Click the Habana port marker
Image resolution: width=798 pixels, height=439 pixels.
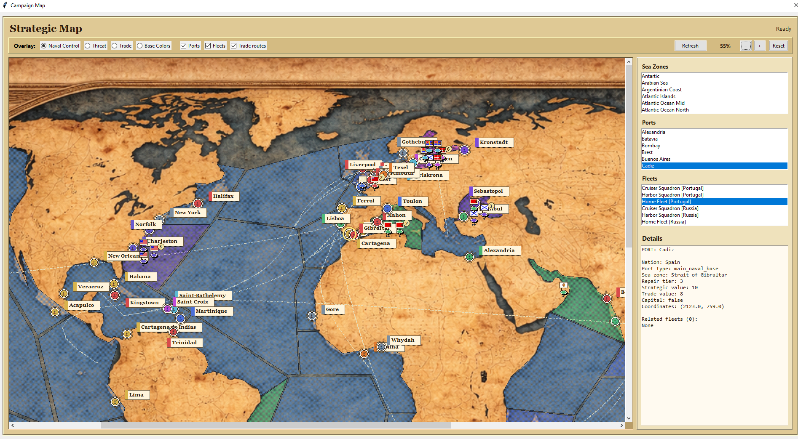114,284
